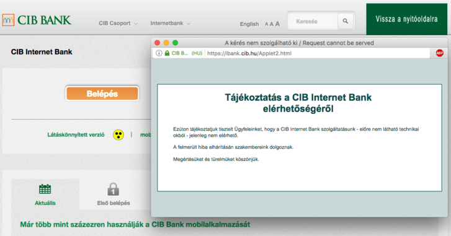
Task: Click the partially hidden mob link
Action: pos(145,134)
